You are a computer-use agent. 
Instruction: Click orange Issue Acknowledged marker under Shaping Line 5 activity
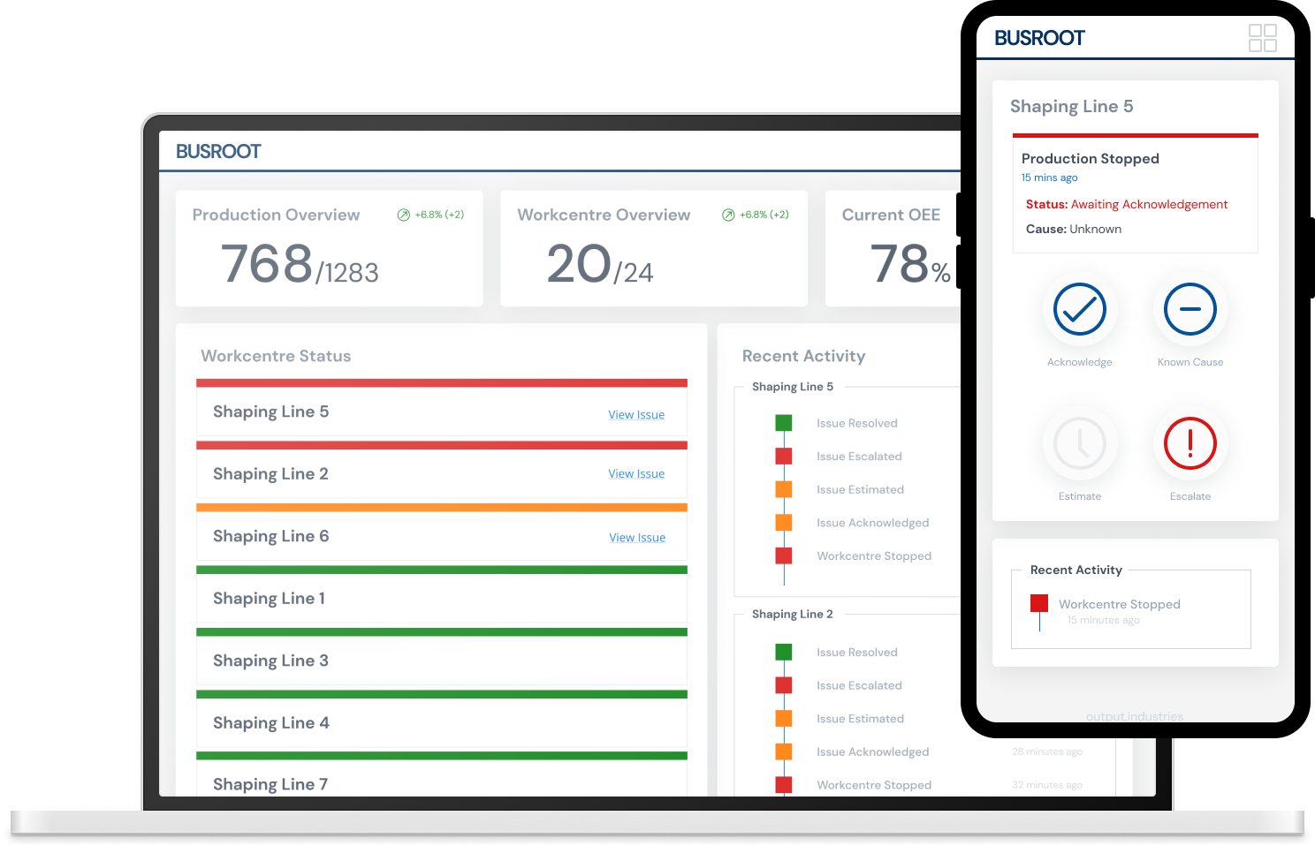click(x=784, y=523)
